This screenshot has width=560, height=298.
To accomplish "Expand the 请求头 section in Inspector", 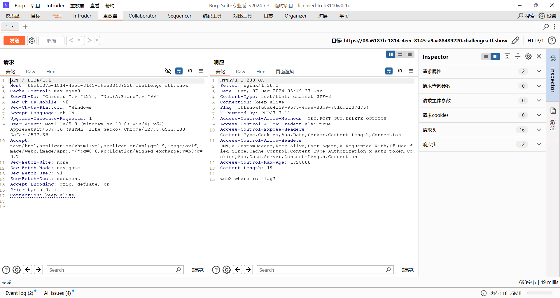I will 539,130.
